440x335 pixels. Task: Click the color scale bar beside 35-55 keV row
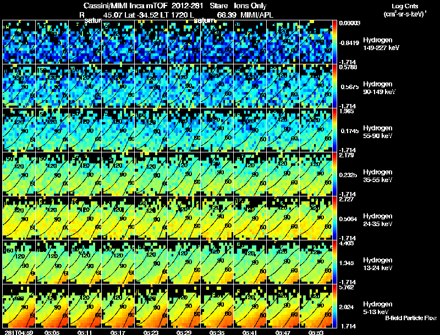[334, 174]
